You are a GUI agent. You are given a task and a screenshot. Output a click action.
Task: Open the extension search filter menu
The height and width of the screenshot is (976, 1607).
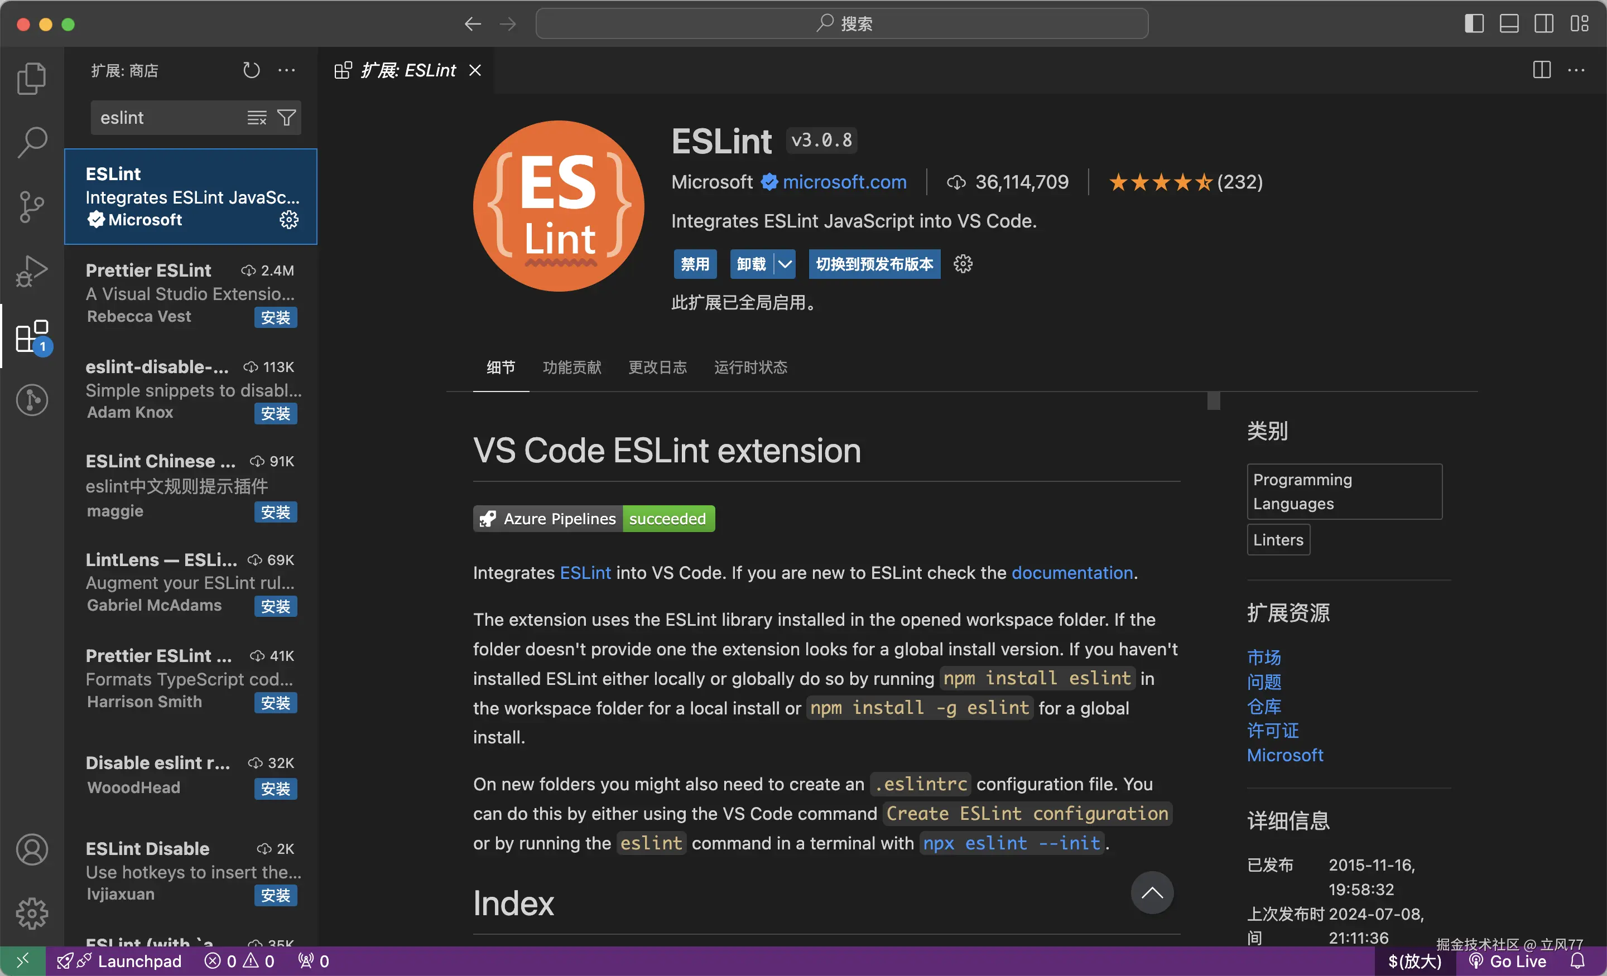click(286, 118)
